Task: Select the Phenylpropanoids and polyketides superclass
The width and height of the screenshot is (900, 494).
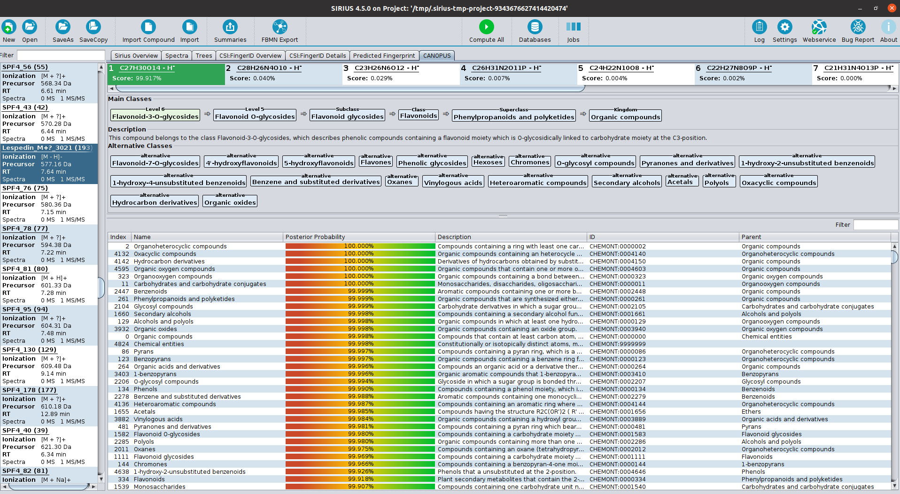Action: tap(514, 117)
